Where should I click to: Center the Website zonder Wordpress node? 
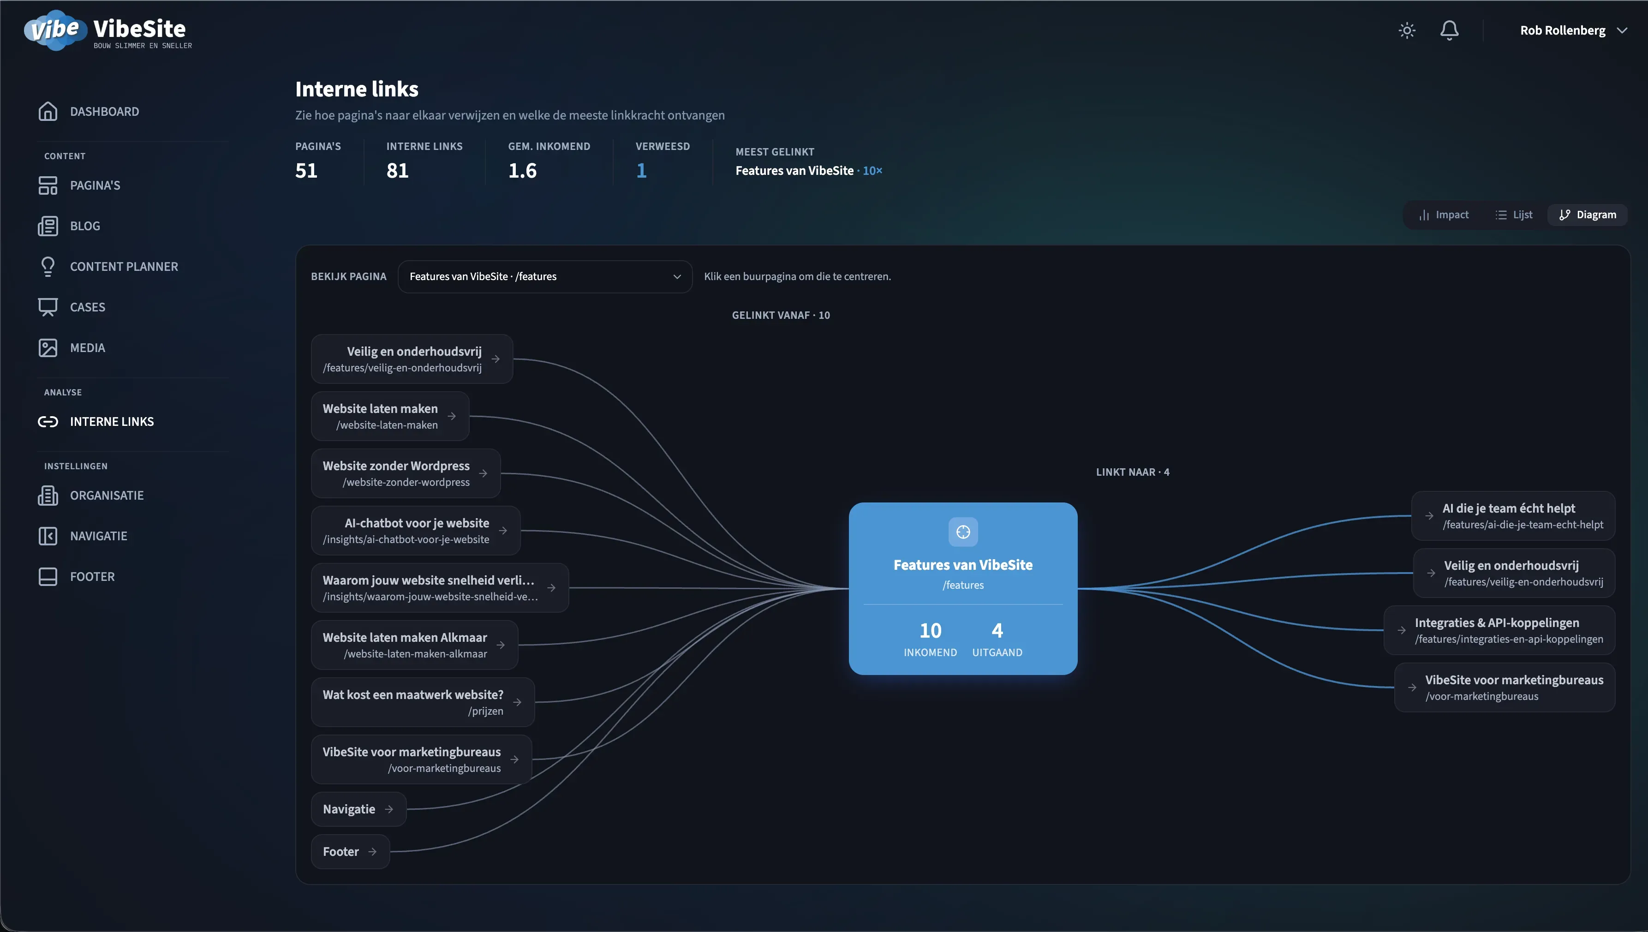(x=406, y=473)
